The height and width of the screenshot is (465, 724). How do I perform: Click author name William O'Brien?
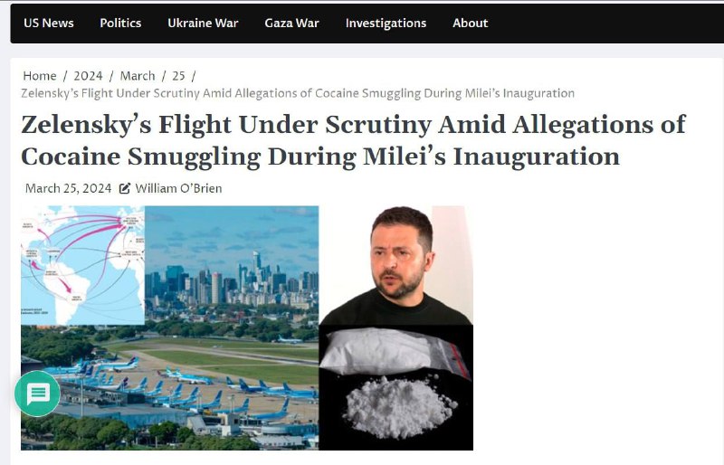(178, 188)
